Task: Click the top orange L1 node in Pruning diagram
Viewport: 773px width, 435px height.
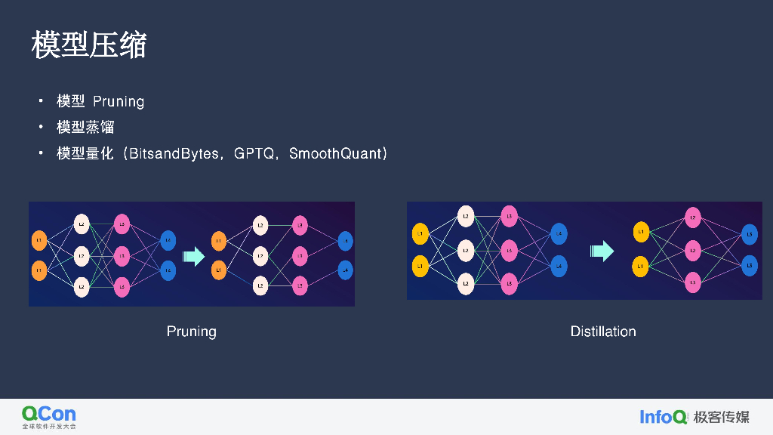Action: coord(38,241)
